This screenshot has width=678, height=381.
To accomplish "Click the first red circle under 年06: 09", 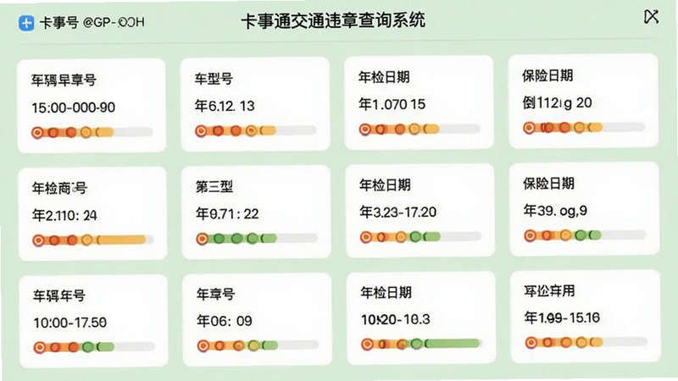I will 203,345.
